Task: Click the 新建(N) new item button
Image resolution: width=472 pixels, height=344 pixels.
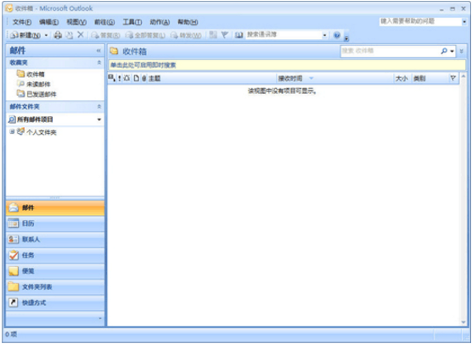Action: point(25,35)
